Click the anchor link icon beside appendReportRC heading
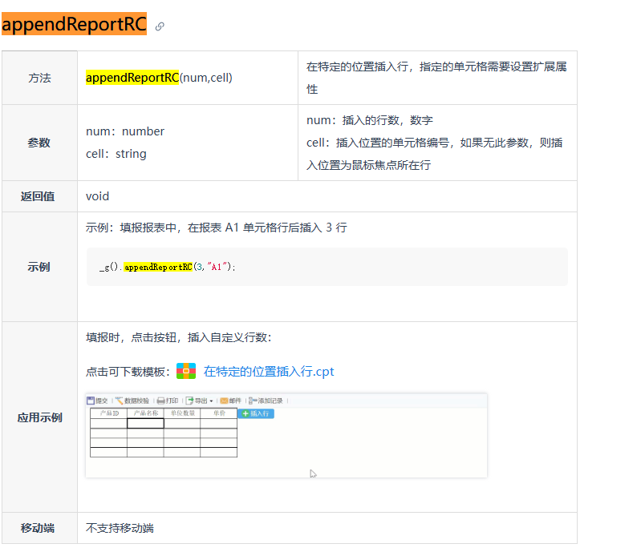This screenshot has height=560, width=637. (x=160, y=26)
